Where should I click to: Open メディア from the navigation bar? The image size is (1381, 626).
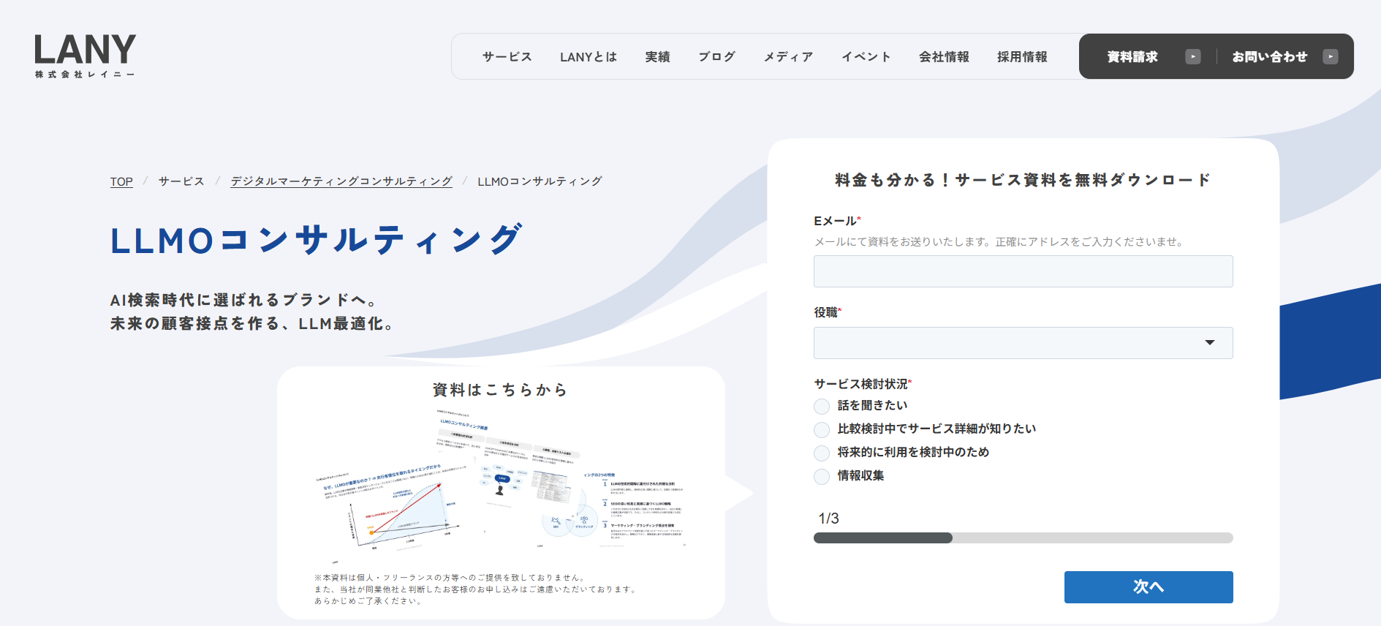tap(788, 57)
